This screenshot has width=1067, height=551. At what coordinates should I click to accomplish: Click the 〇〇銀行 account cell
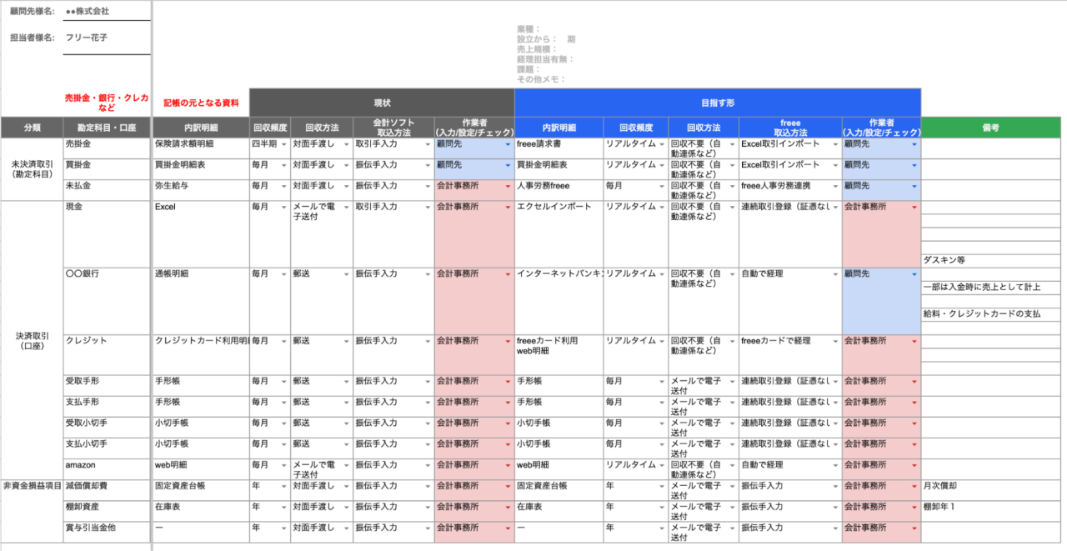[x=107, y=301]
